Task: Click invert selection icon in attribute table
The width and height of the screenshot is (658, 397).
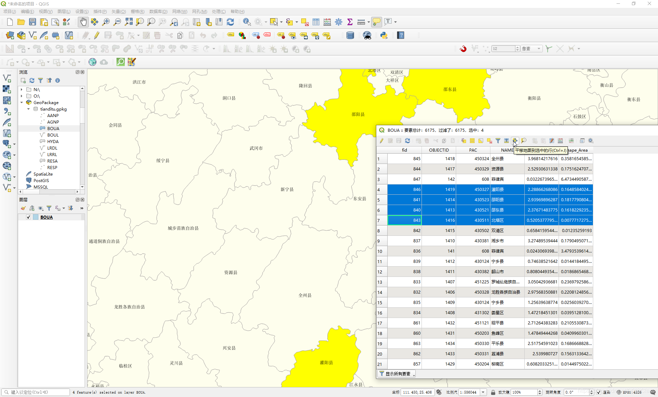Action: [481, 141]
